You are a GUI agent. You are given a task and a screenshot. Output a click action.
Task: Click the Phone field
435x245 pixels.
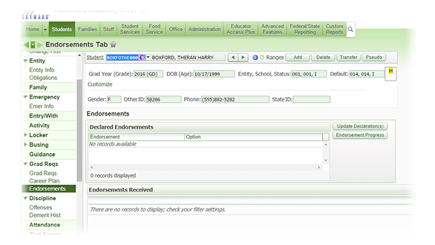pos(236,99)
